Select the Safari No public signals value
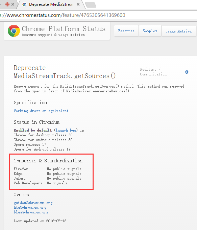The image size is (197, 230). click(x=64, y=178)
